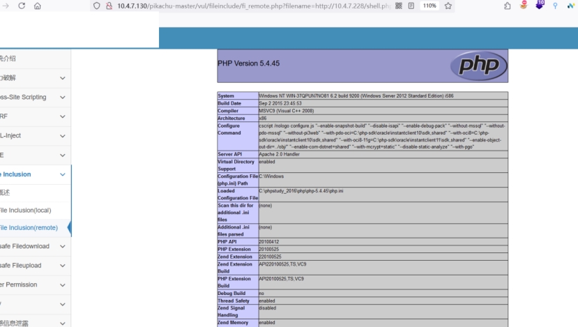Collapse the Inclusion section chevron
The image size is (578, 327).
coord(63,174)
